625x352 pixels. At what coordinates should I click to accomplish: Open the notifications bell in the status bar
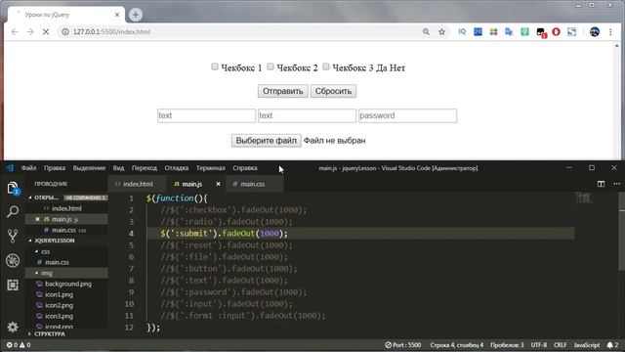point(612,345)
